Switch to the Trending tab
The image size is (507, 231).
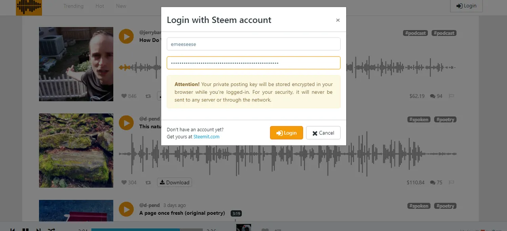pyautogui.click(x=73, y=6)
